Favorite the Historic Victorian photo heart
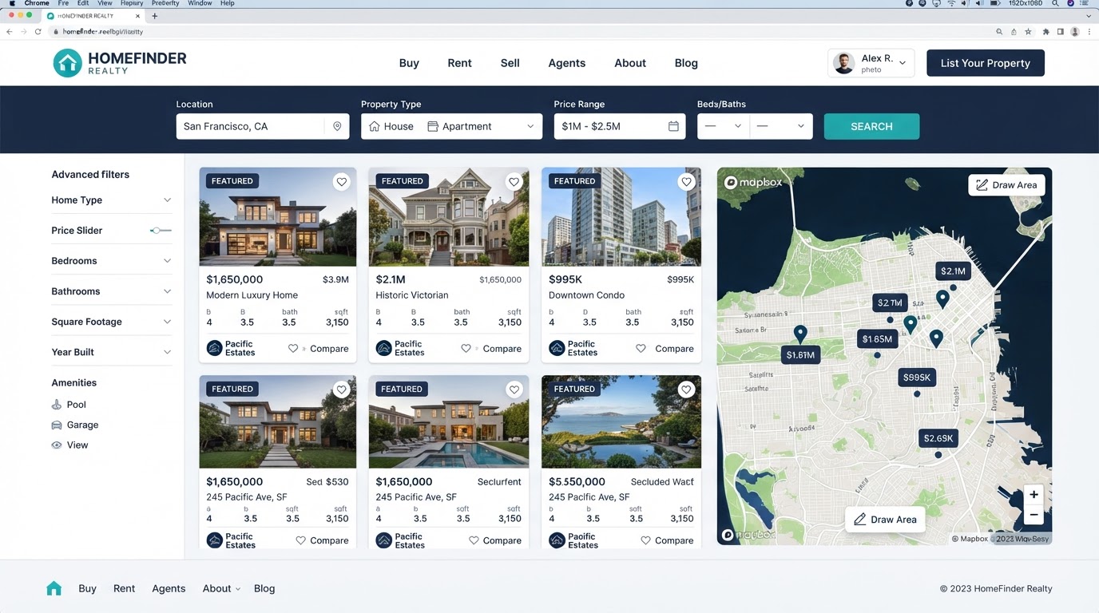Screen dimensions: 1099x613 click(514, 182)
